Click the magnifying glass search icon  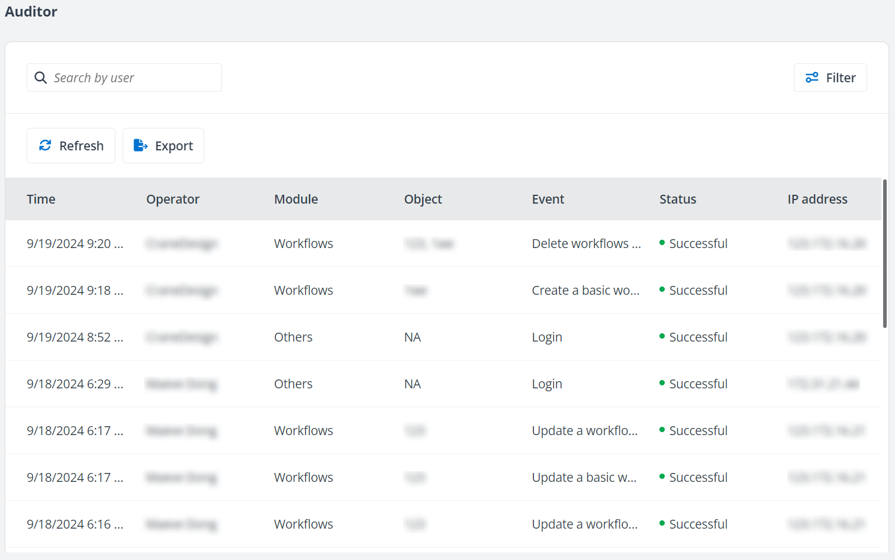40,78
